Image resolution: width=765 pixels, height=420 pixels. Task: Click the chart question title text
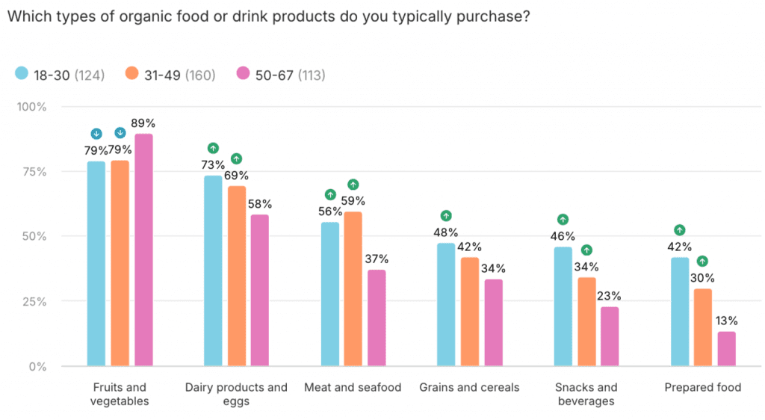pyautogui.click(x=268, y=16)
